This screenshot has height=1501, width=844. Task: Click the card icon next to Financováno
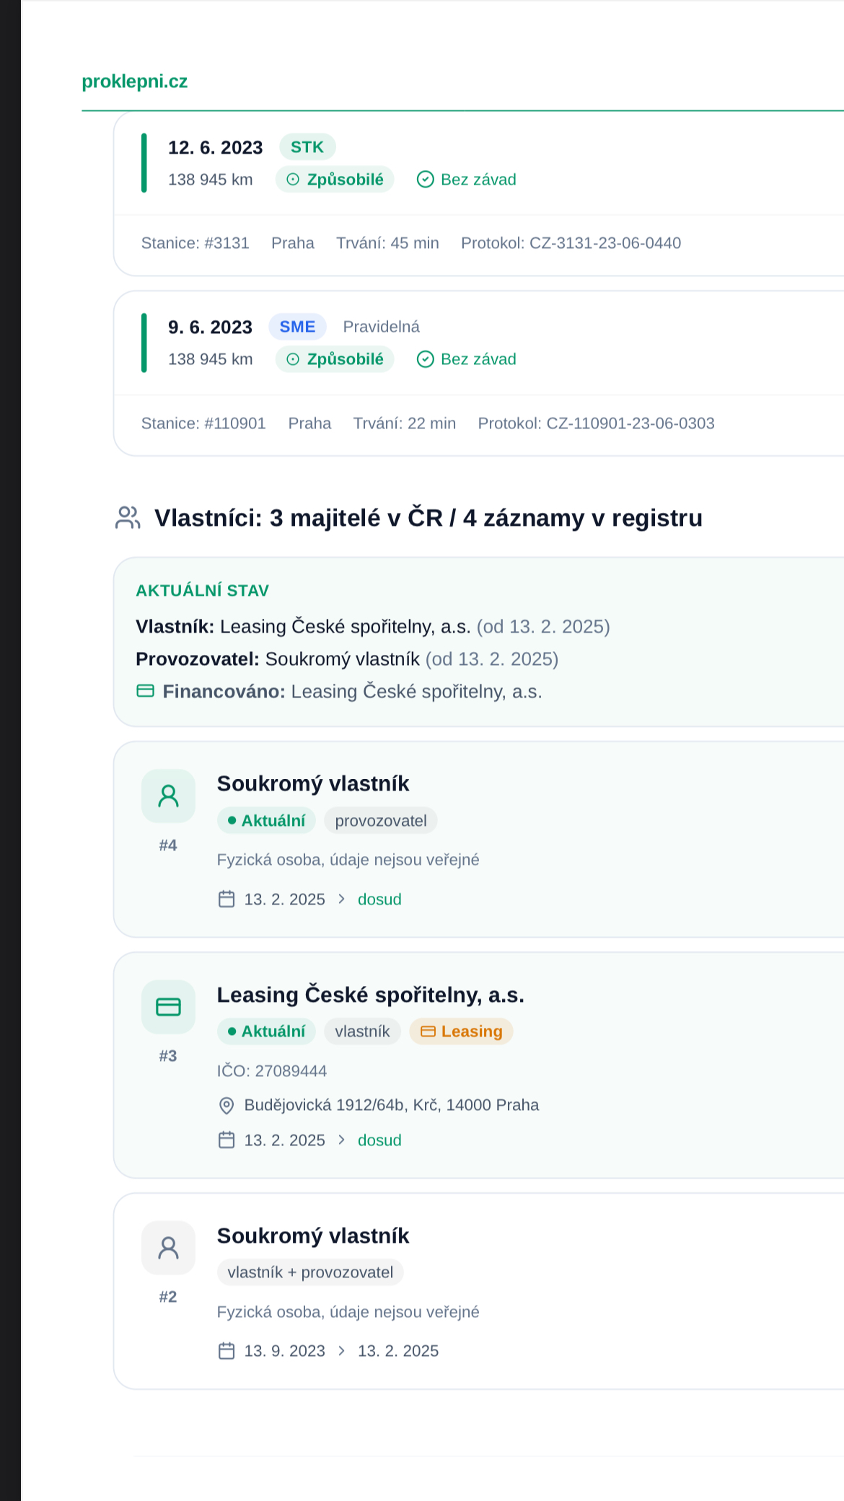[146, 691]
